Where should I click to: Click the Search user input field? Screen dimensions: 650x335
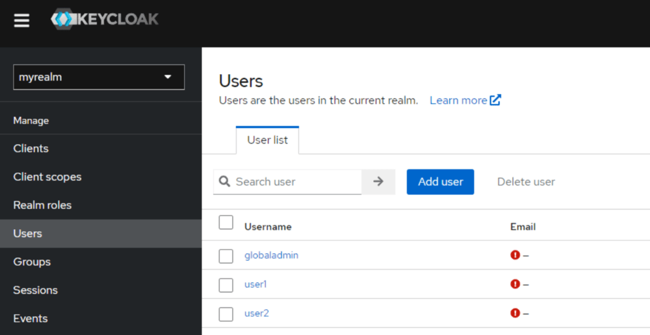[x=296, y=182]
